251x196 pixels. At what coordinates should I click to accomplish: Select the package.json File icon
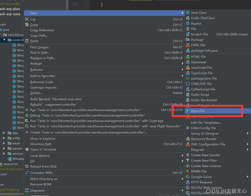(188, 78)
